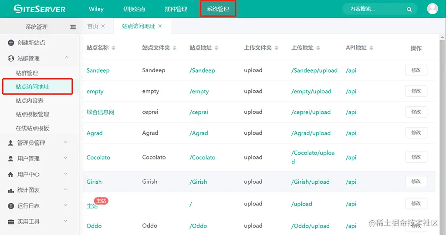Open 站点模板管理 in the sidebar
The height and width of the screenshot is (235, 446).
click(x=32, y=114)
